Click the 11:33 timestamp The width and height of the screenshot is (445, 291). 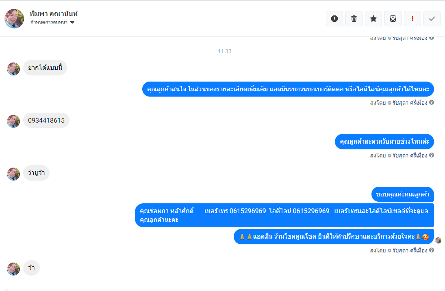[224, 51]
